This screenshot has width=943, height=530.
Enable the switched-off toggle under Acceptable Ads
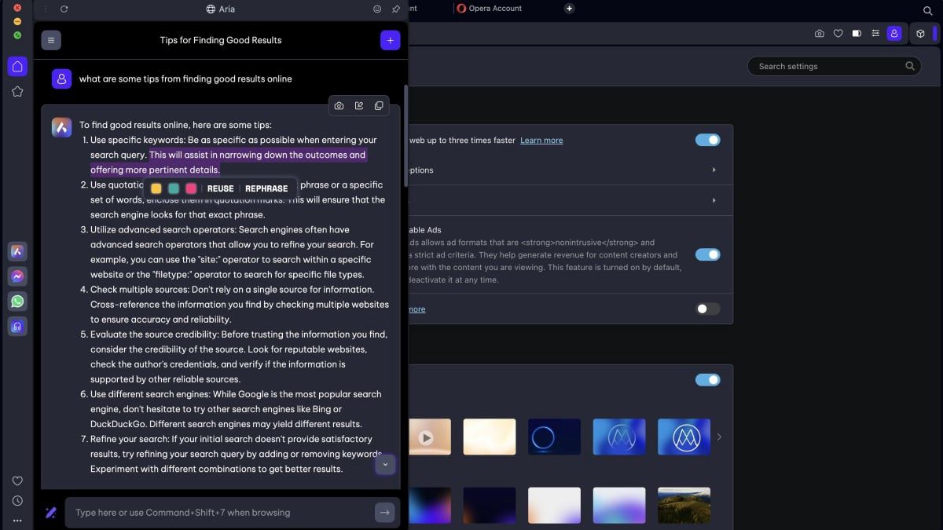click(x=707, y=309)
